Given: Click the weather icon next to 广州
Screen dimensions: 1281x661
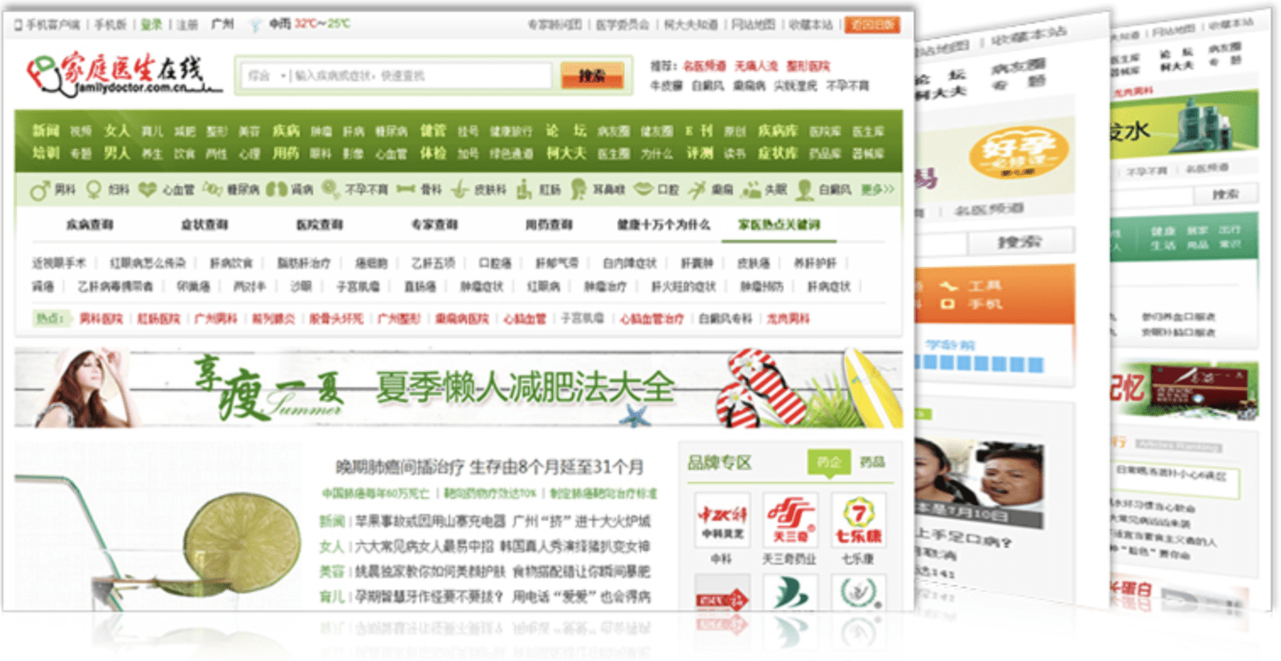Looking at the screenshot, I should [x=255, y=25].
